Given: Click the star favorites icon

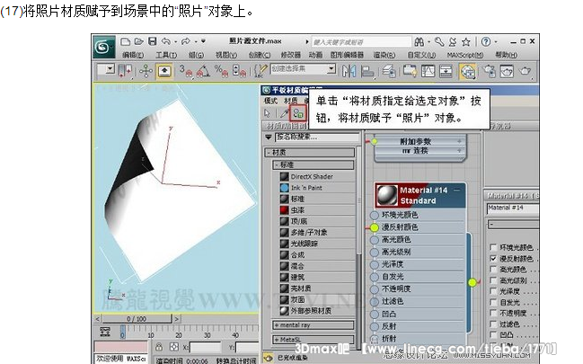Looking at the screenshot, I should tap(466, 41).
